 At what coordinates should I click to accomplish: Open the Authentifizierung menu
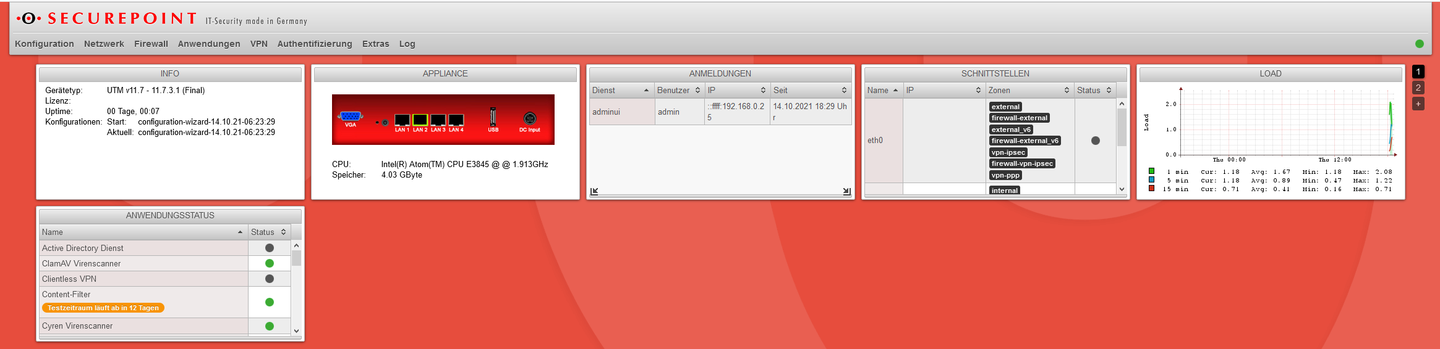pyautogui.click(x=315, y=44)
